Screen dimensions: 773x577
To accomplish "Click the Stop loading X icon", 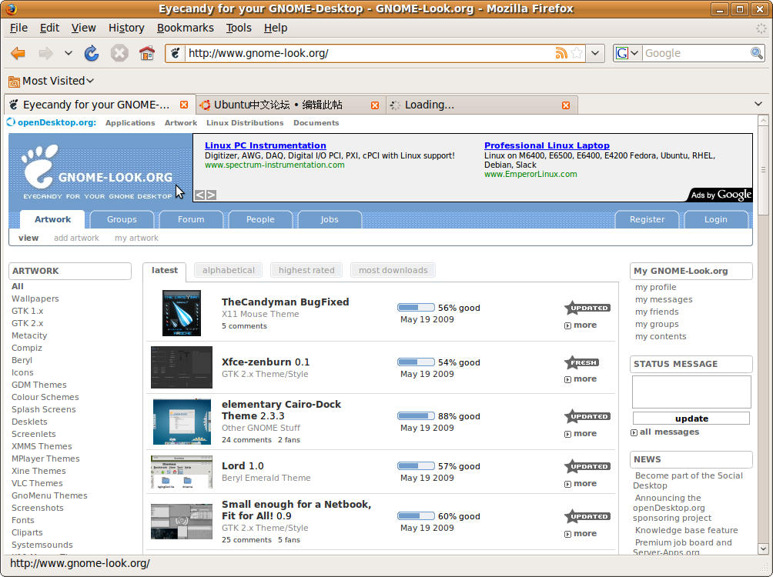I will click(119, 53).
